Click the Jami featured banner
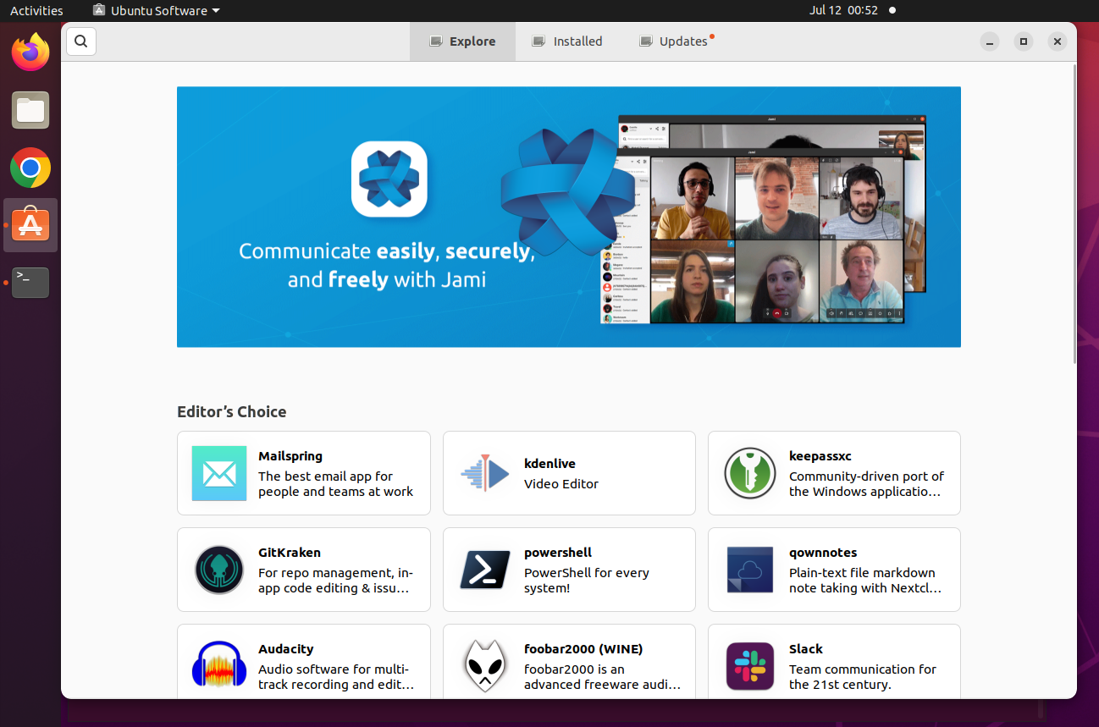 [569, 217]
